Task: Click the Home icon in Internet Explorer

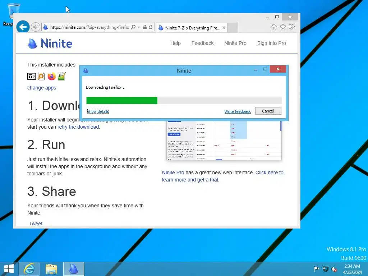Action: [x=274, y=27]
